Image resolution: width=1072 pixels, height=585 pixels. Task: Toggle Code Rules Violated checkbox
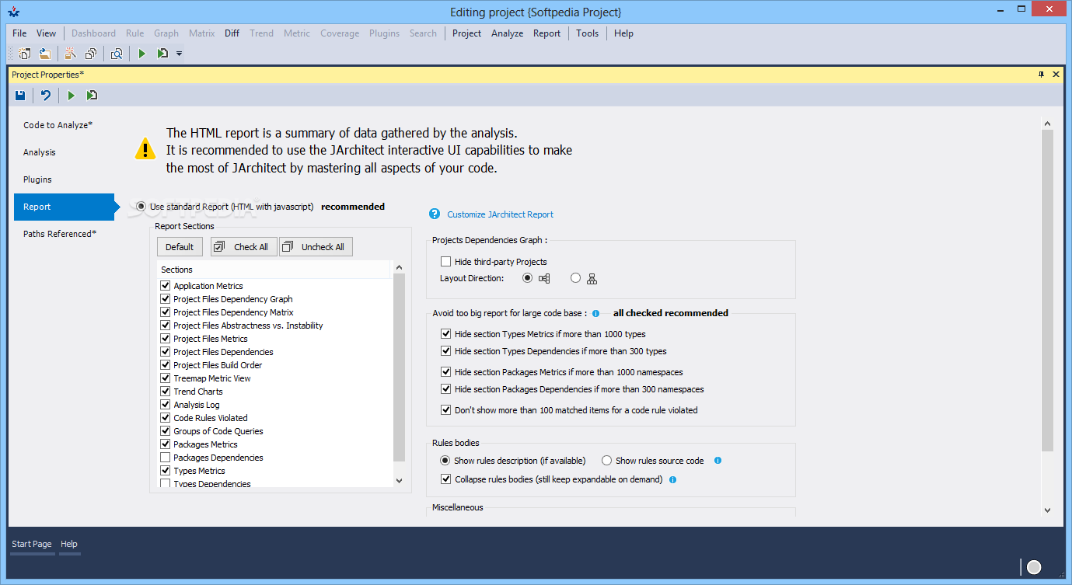[x=165, y=418]
